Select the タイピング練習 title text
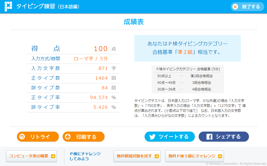The width and height of the screenshot is (267, 166). 36,7
